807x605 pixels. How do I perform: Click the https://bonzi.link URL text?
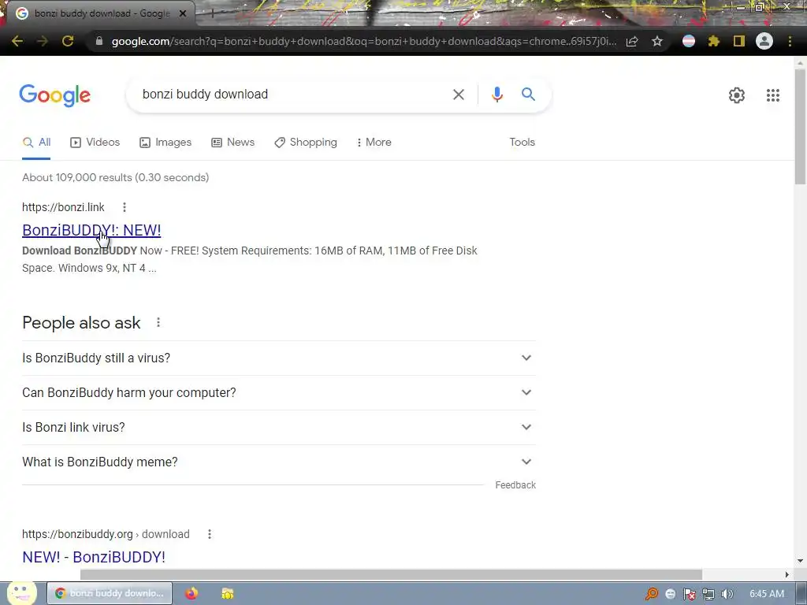click(63, 207)
